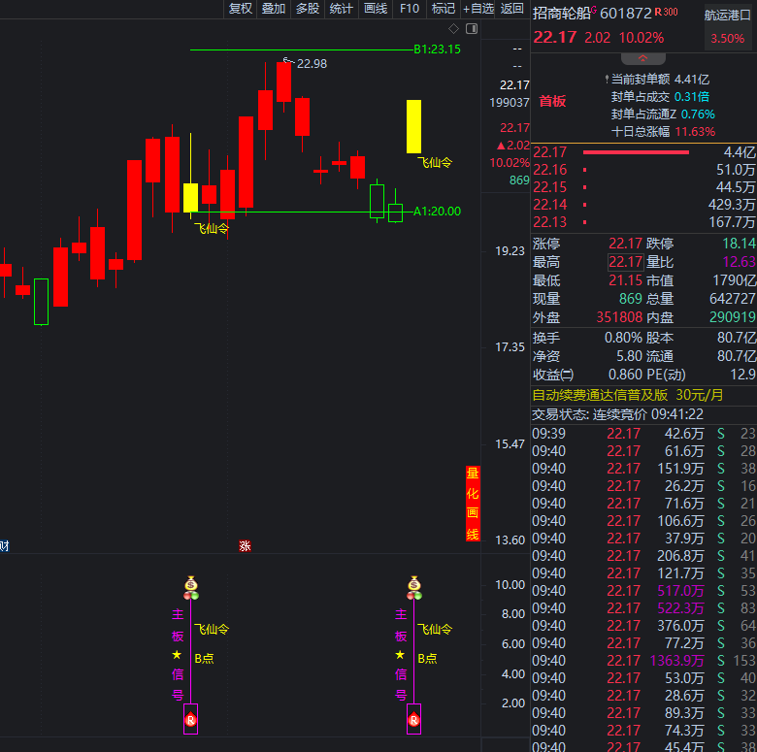Click the tick trade of 522.3万

point(680,608)
